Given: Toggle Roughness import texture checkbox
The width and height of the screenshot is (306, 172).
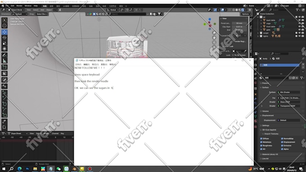Looking at the screenshot, I should point(261,146).
